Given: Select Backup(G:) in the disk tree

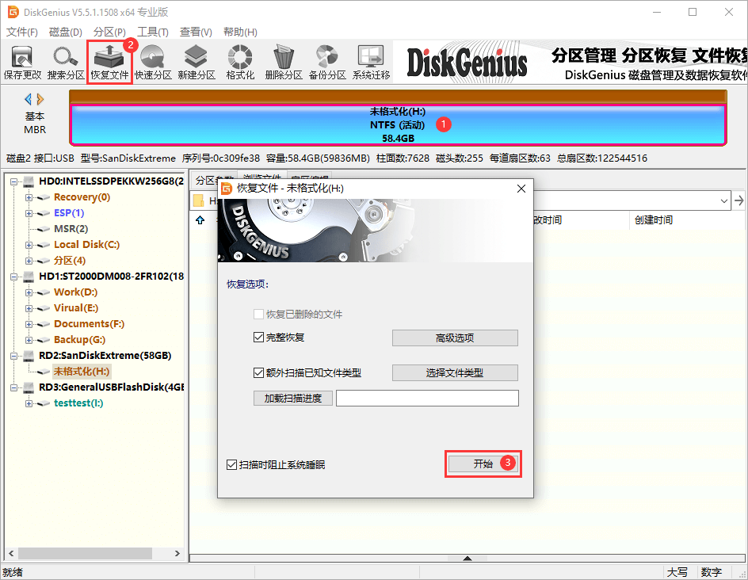Looking at the screenshot, I should [x=79, y=340].
